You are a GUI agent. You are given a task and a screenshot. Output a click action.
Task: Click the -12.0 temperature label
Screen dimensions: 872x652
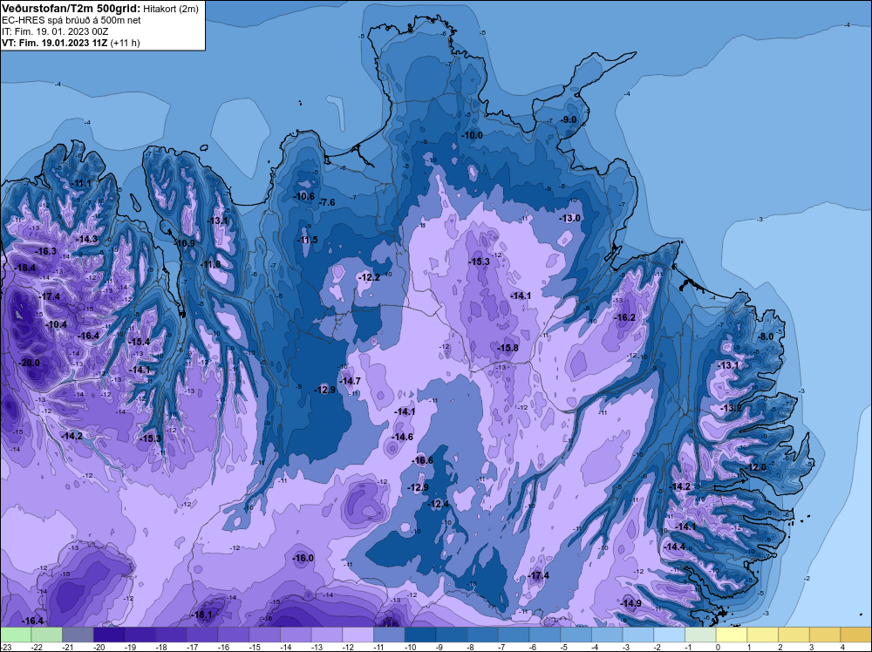(x=756, y=467)
